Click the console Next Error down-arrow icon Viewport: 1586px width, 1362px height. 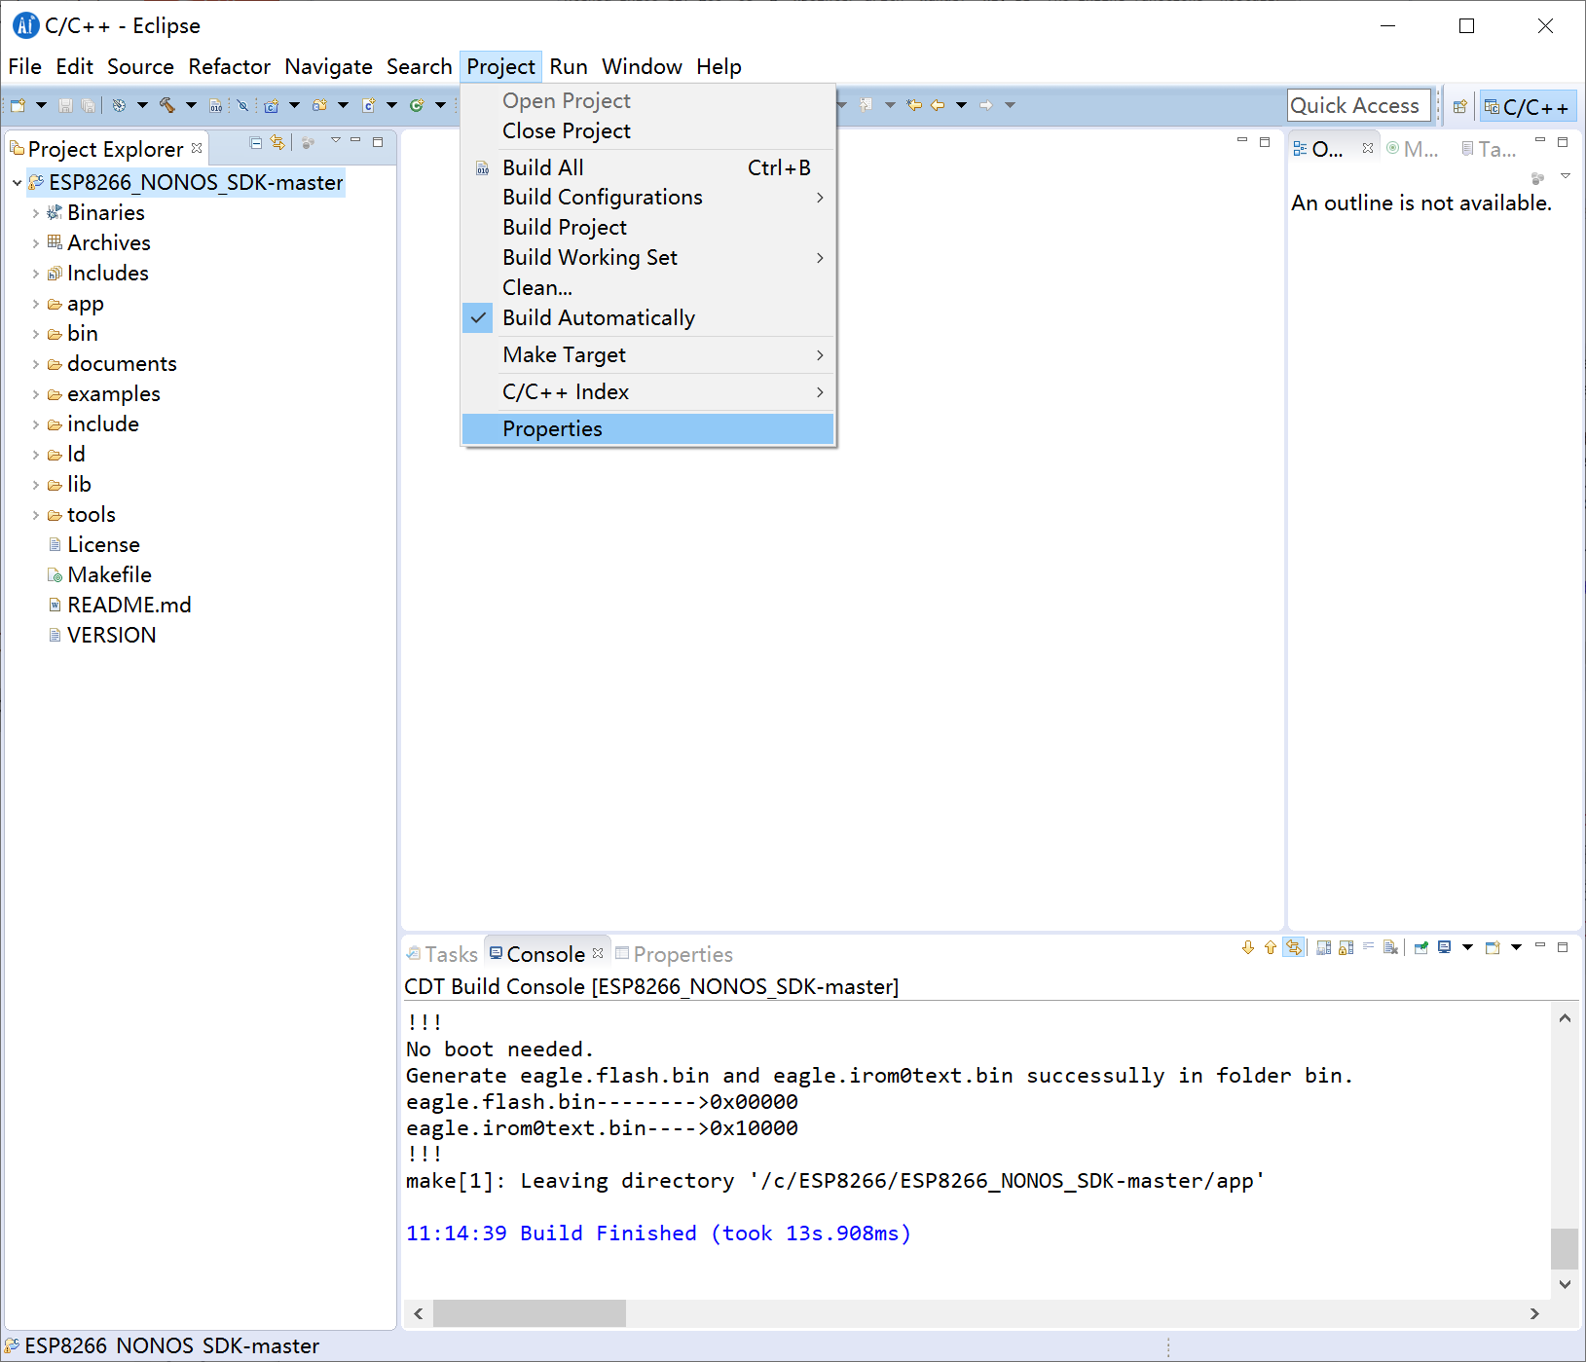click(x=1248, y=947)
